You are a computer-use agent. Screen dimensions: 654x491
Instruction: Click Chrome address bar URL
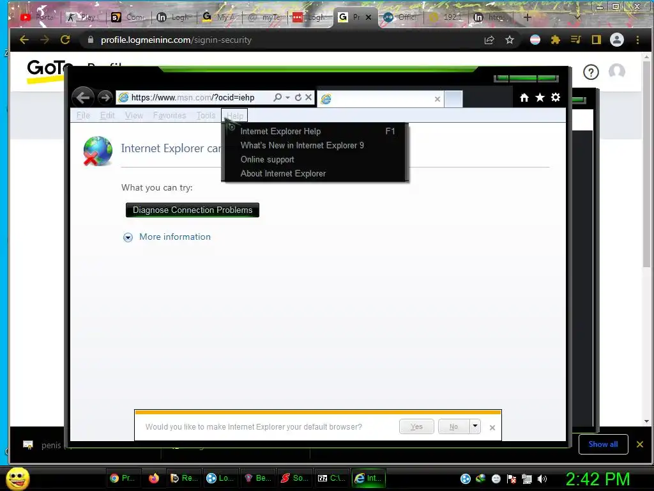176,40
